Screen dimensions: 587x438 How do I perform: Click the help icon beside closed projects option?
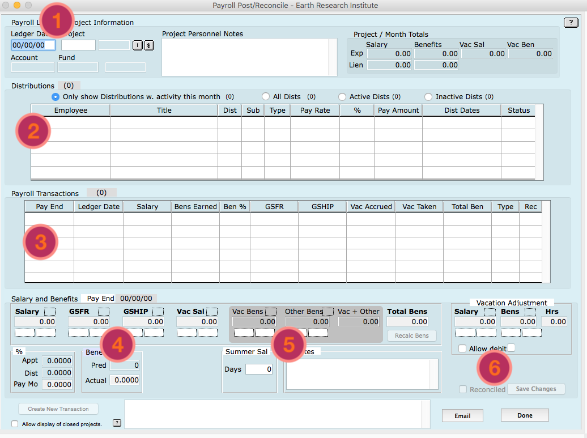(x=117, y=423)
